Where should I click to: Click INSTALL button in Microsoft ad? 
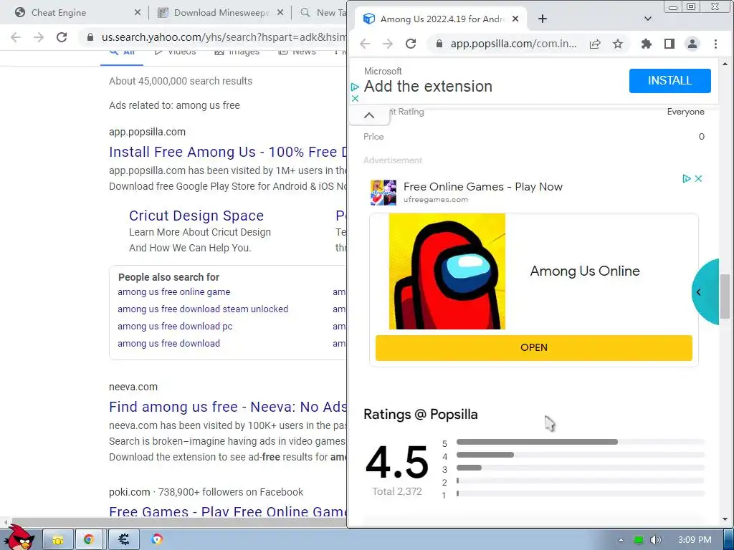tap(670, 80)
